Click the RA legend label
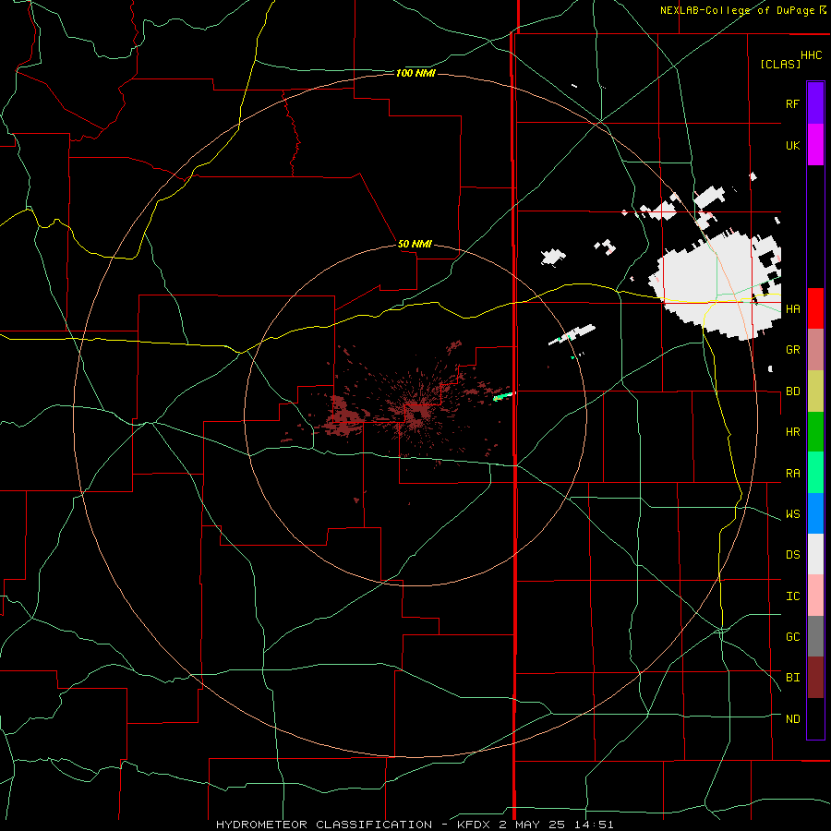 coord(792,474)
